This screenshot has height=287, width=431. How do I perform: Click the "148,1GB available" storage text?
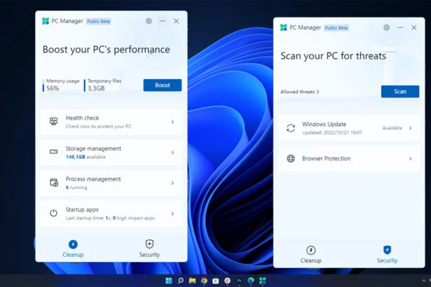click(85, 157)
